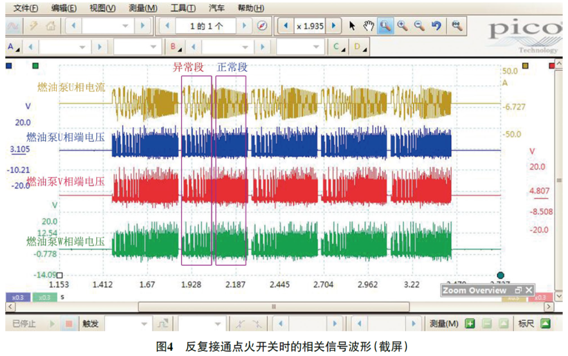Viewport: 568px width, 356px height.
Task: Step timebase down with left arrow
Action: tap(74, 26)
